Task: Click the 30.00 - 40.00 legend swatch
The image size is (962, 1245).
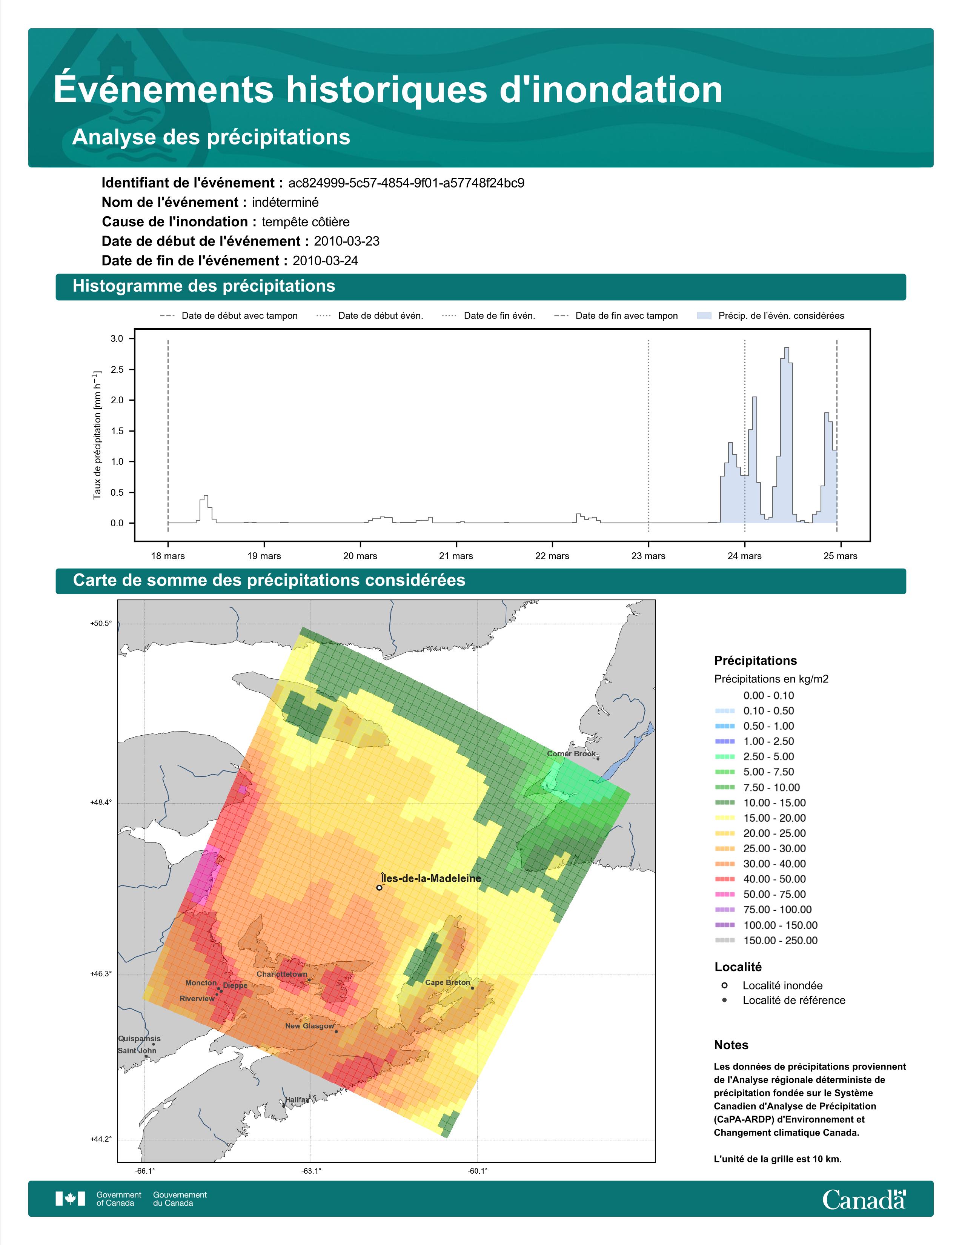Action: pyautogui.click(x=725, y=864)
